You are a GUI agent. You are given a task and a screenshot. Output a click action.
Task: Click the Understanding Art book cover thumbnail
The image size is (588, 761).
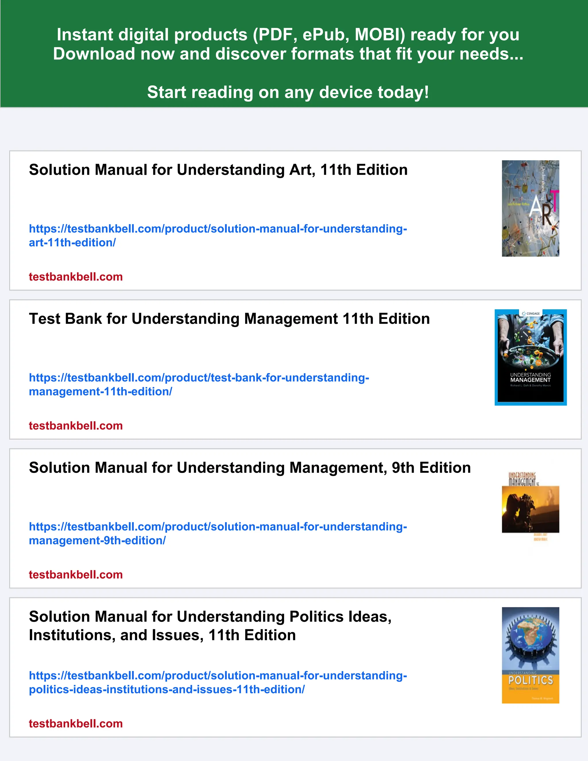point(531,208)
